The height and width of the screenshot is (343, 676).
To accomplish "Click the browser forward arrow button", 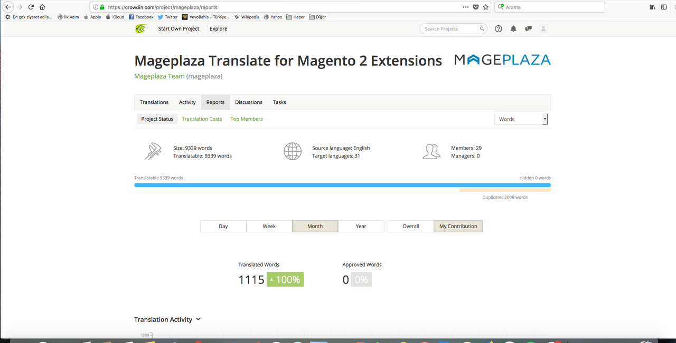I will tap(20, 7).
